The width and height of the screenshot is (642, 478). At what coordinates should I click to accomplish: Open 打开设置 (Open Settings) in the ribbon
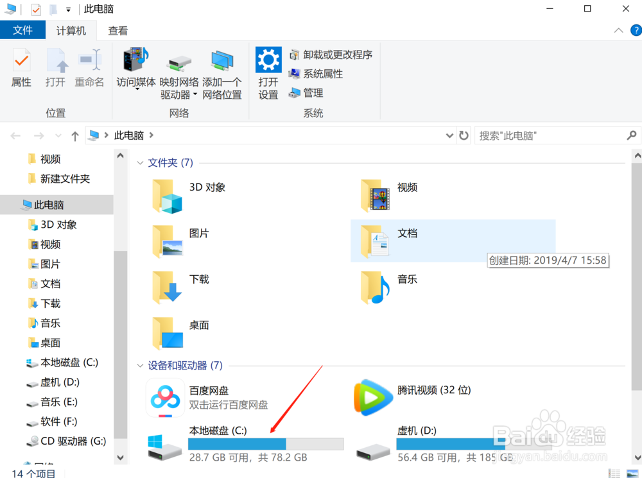(x=268, y=67)
